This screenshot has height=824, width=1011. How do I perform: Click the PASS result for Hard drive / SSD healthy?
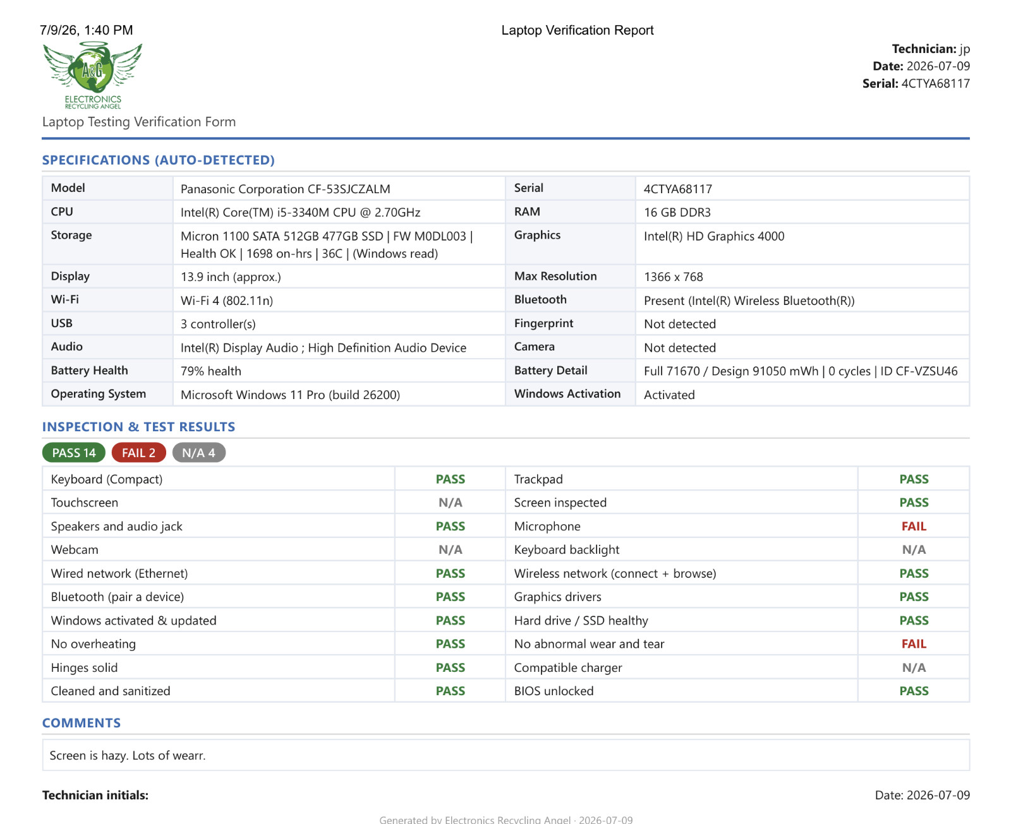[914, 621]
